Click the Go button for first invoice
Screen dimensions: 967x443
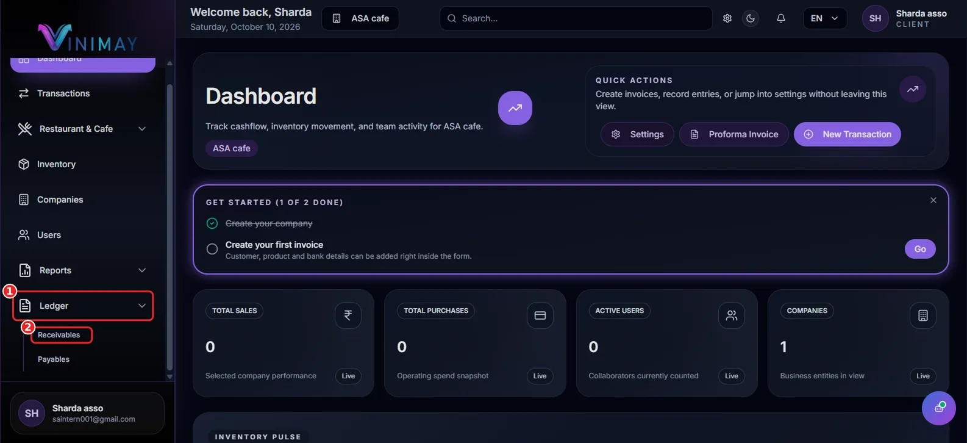(920, 249)
